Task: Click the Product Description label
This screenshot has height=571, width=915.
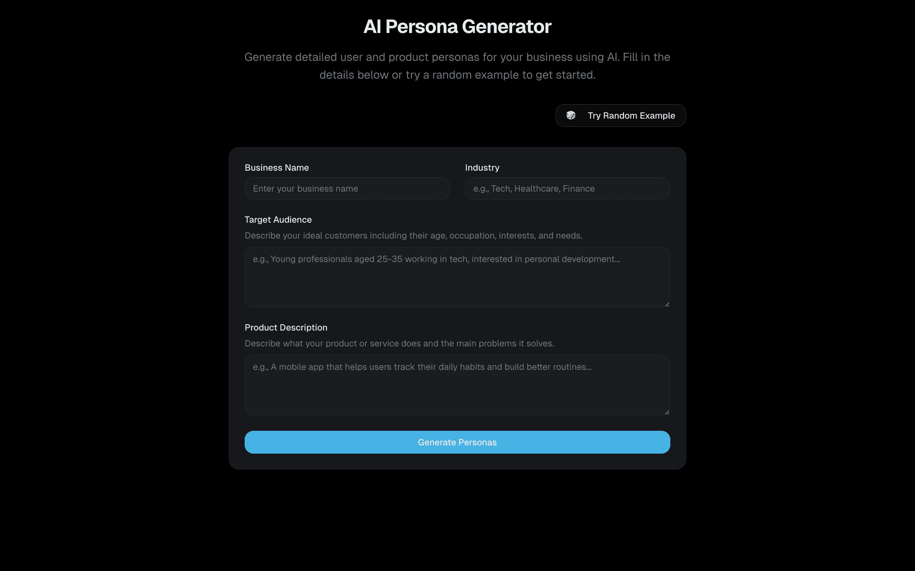Action: (286, 327)
